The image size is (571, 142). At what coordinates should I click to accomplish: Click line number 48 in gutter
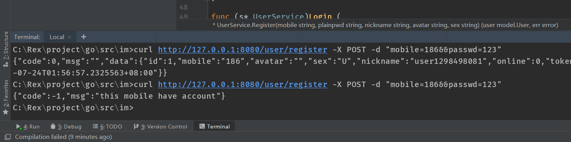184,7
